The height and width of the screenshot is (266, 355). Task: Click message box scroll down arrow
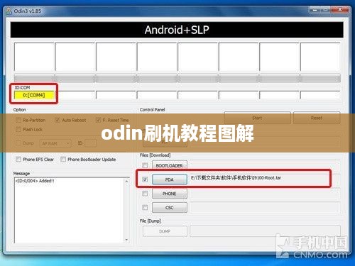pyautogui.click(x=126, y=240)
